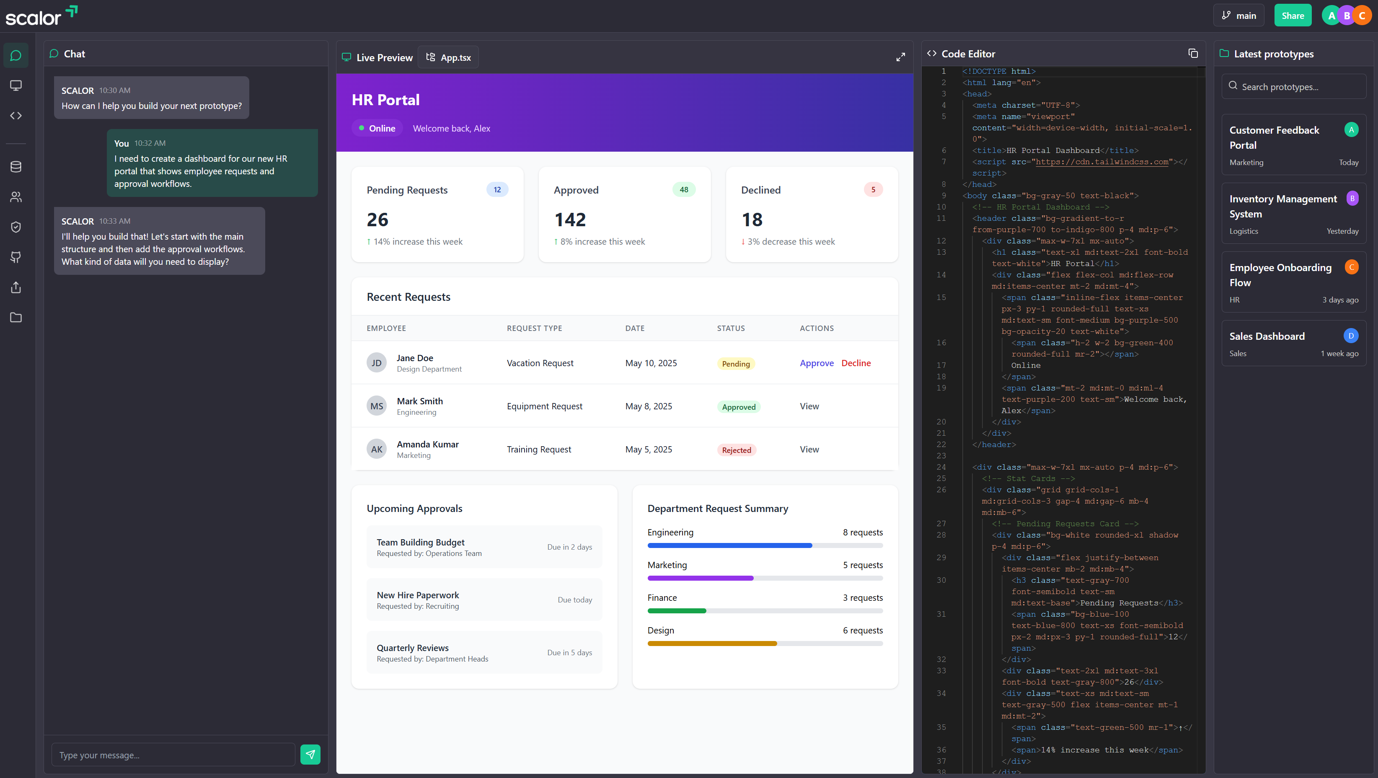Screen dimensions: 1378x778
Task: Open the main branch selector
Action: point(1238,15)
